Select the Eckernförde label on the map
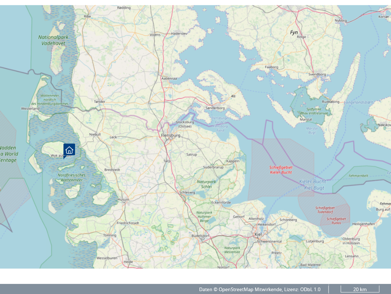 click(x=221, y=202)
